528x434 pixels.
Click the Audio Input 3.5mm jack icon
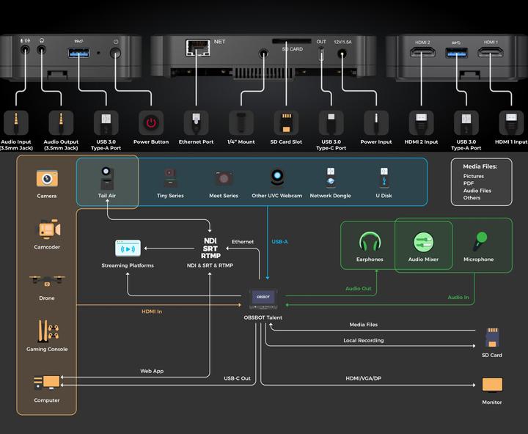[x=16, y=123]
